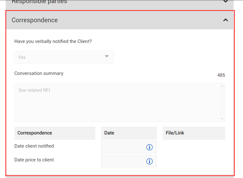This screenshot has width=243, height=178.
Task: Click the 'Yes' dropdown field
Action: point(59,57)
